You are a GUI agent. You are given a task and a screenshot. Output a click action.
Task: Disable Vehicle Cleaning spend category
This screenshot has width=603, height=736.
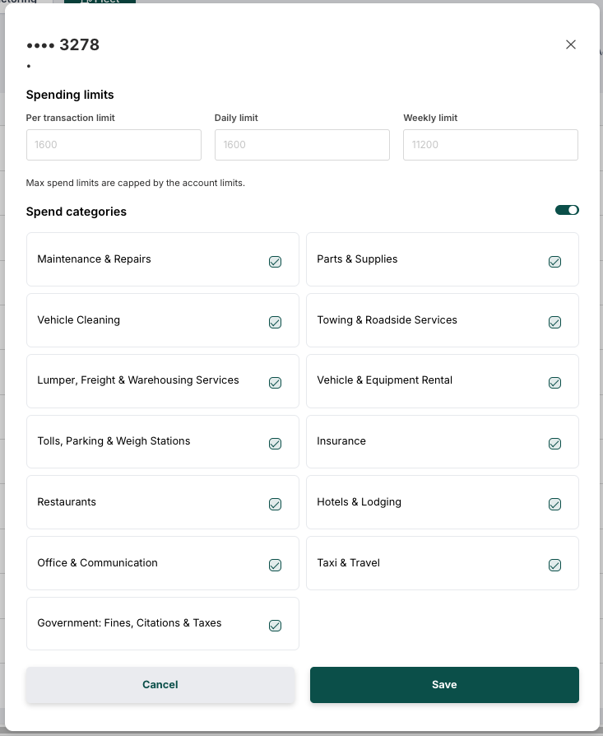[275, 322]
